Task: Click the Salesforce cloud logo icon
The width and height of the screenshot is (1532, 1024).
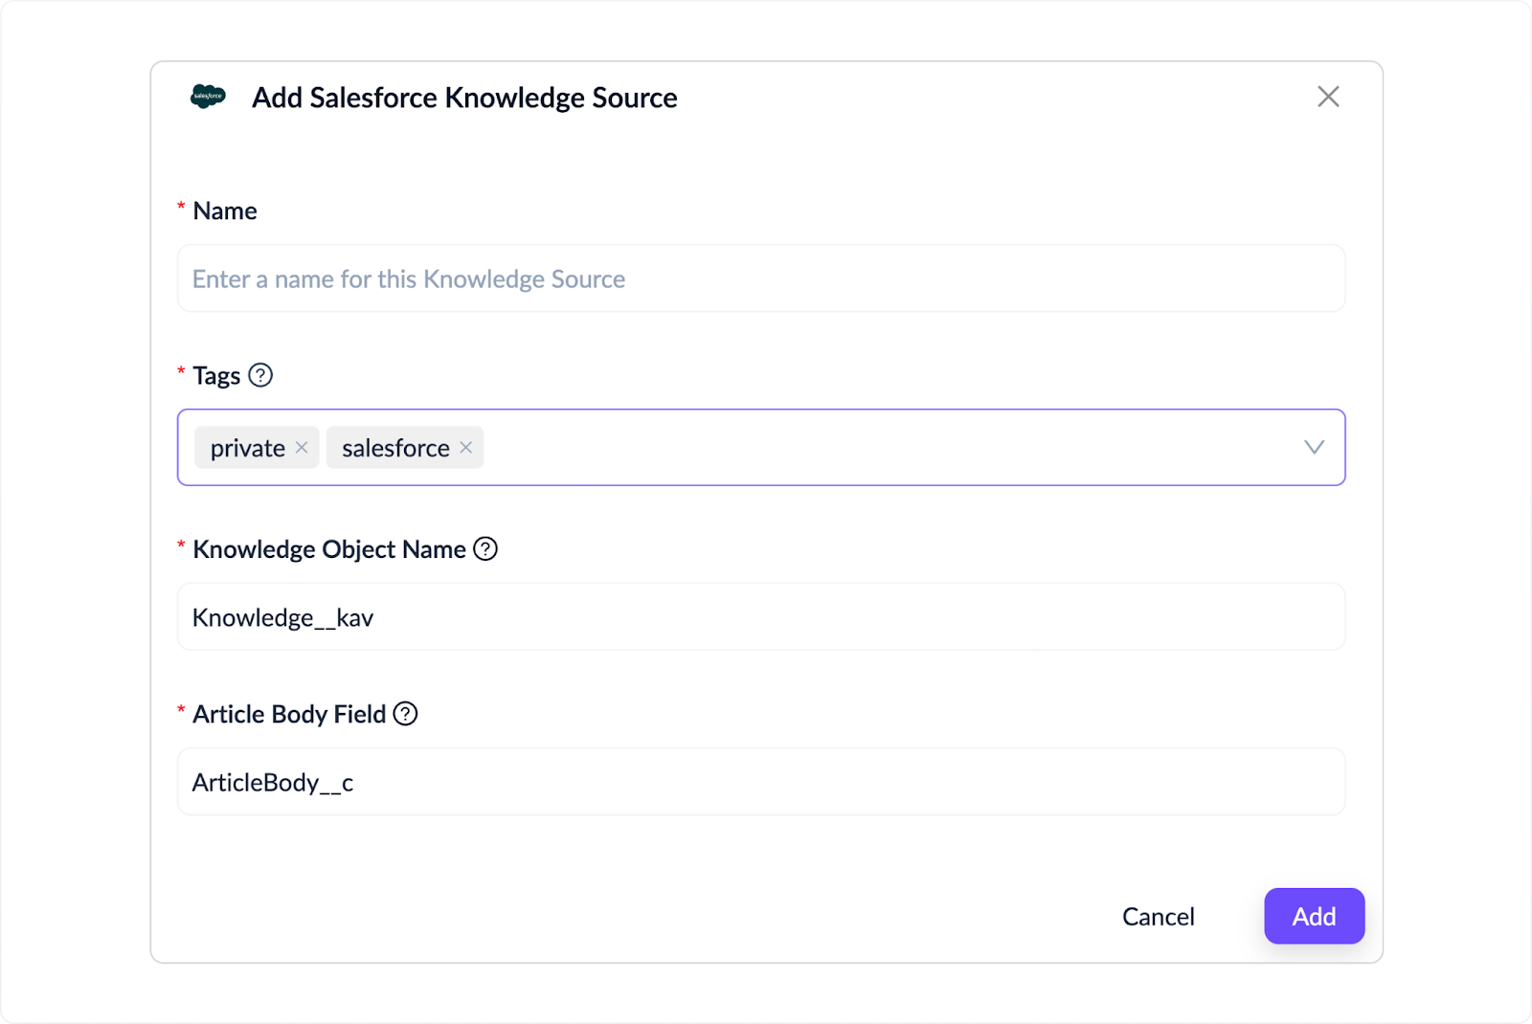Action: pyautogui.click(x=208, y=97)
